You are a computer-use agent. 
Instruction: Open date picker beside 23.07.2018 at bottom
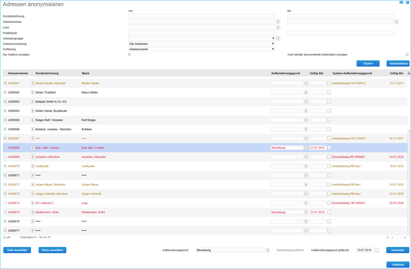pyautogui.click(x=377, y=250)
